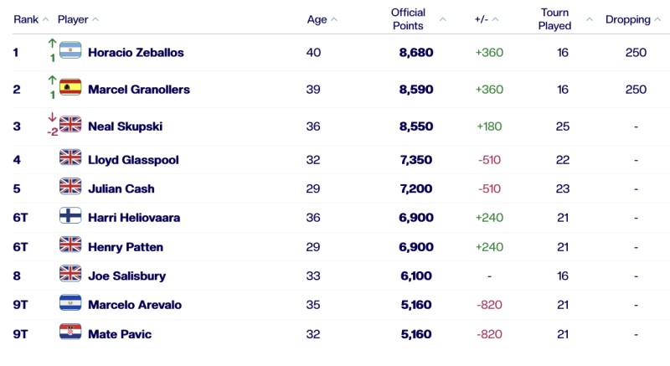This screenshot has width=670, height=366.
Task: Click the Croatia flag beside Mate Pavic
Action: coord(70,332)
